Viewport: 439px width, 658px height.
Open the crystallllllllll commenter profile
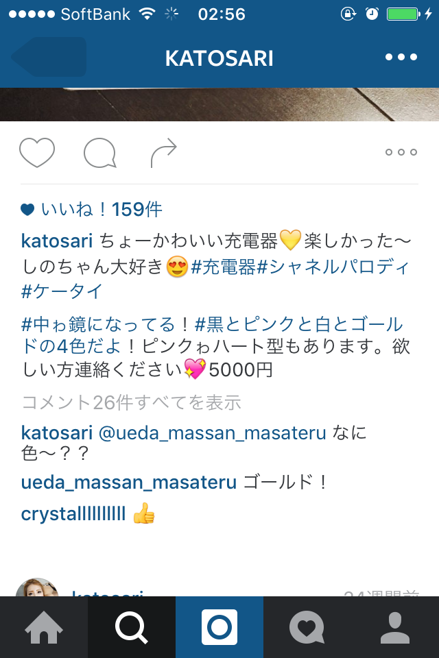click(73, 513)
